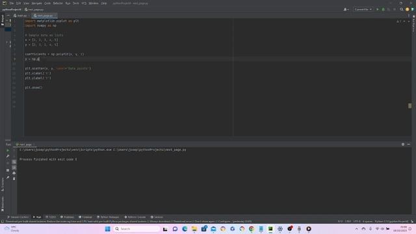Hide the Run panel with minimize icon
Image resolution: width=416 pixels, height=234 pixels.
coord(409,144)
